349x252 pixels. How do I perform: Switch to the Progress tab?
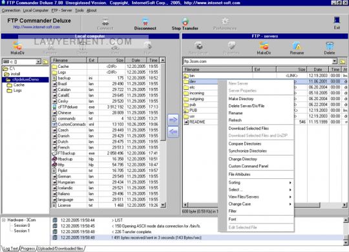[x=28, y=248]
